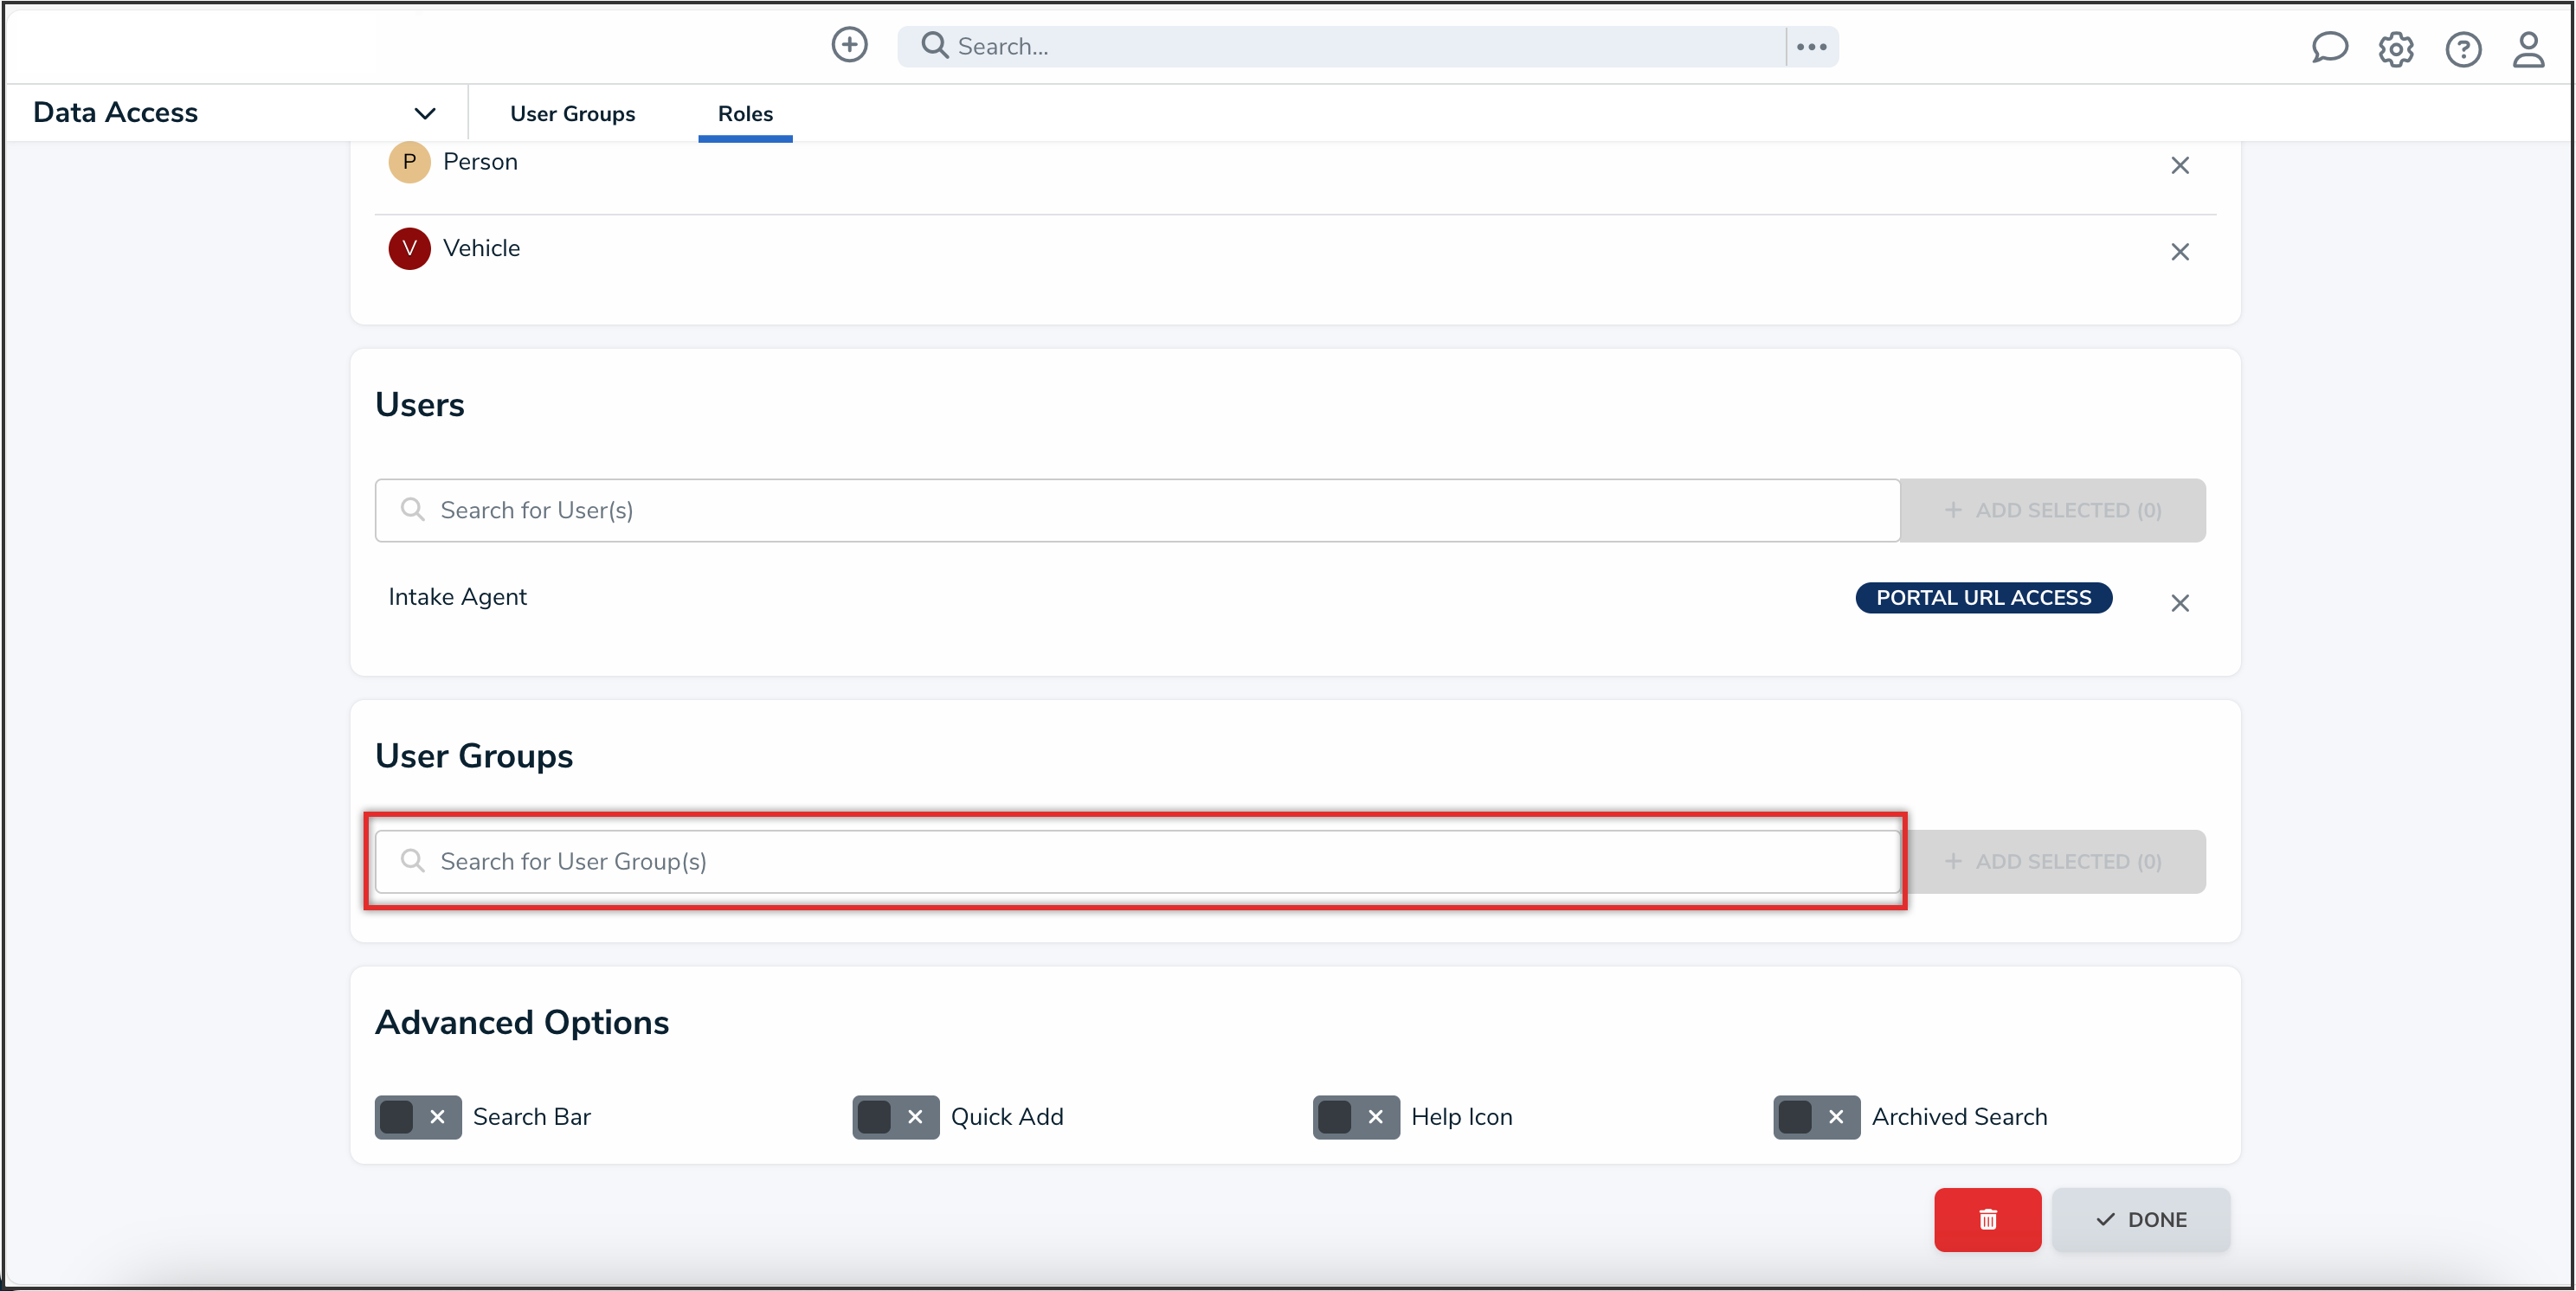This screenshot has width=2576, height=1291.
Task: Click the PORTAL URL ACCESS badge
Action: (1984, 597)
